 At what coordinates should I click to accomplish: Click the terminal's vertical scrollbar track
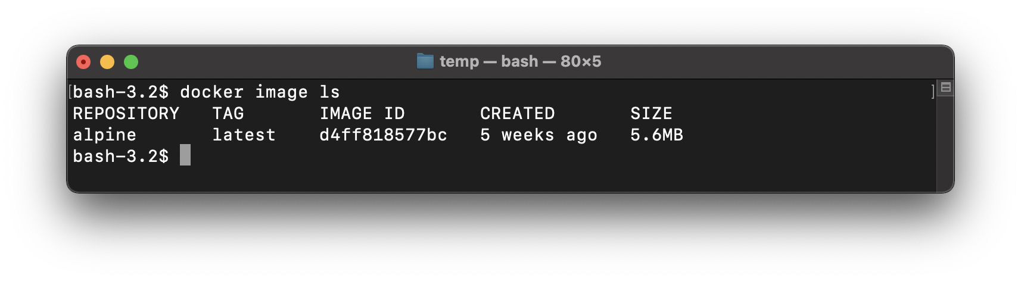click(945, 143)
